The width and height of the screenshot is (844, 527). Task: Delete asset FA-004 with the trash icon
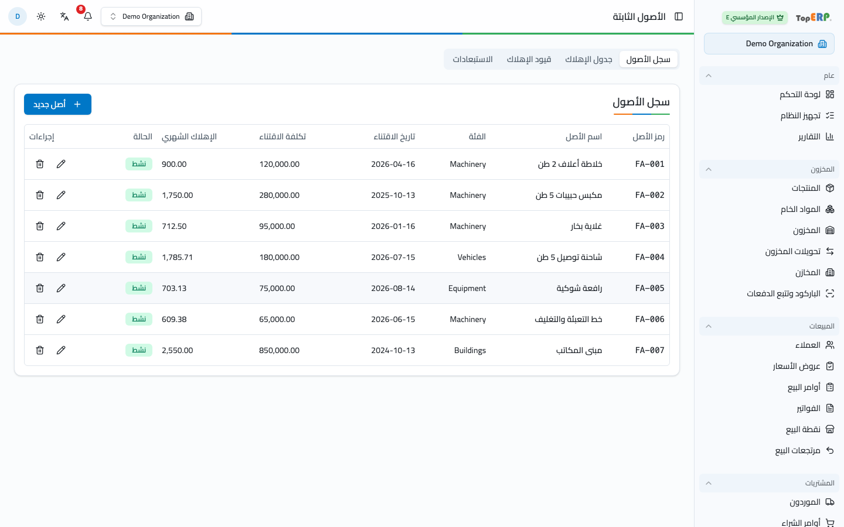[40, 257]
